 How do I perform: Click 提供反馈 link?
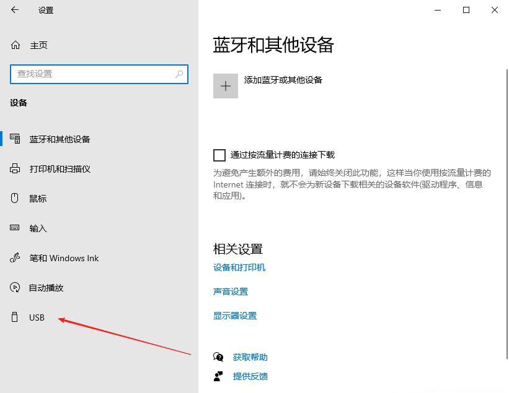tap(250, 376)
